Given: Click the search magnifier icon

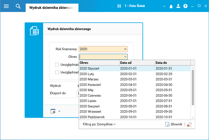Looking at the screenshot, I should (18, 6).
